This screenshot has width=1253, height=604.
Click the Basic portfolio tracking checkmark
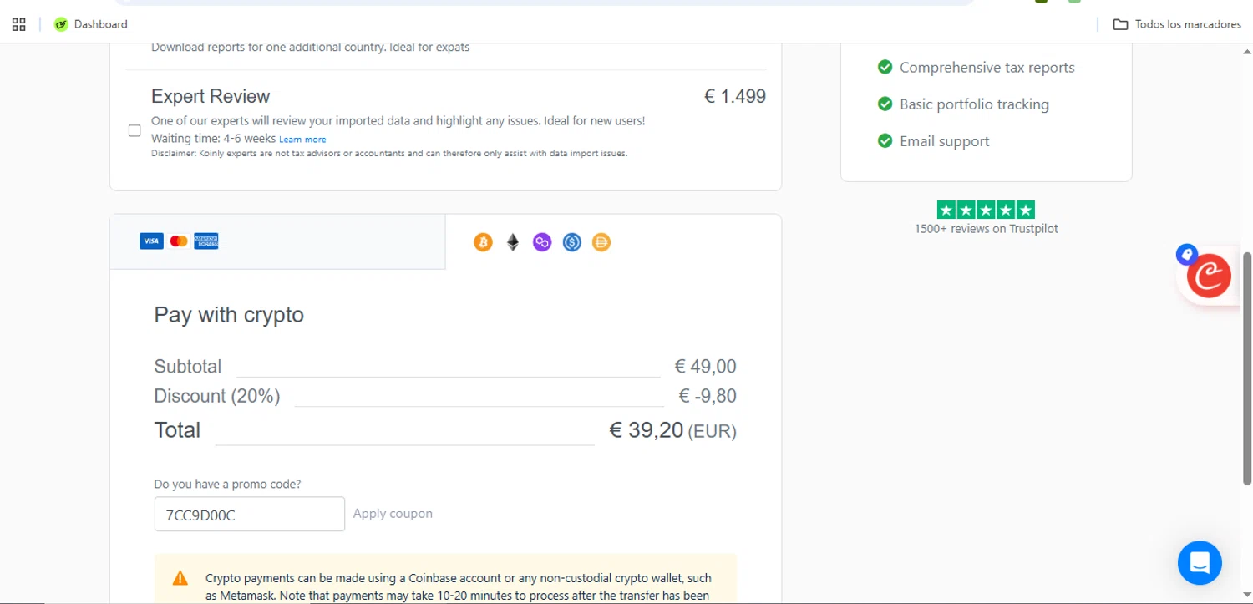click(885, 104)
